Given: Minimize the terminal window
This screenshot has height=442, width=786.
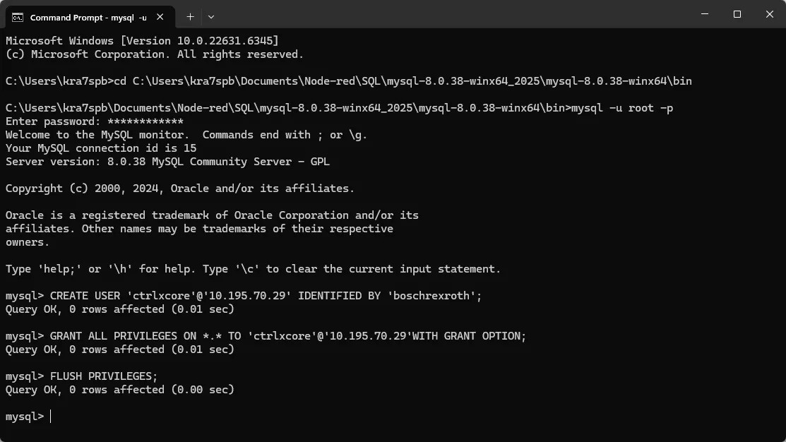Looking at the screenshot, I should click(x=705, y=14).
